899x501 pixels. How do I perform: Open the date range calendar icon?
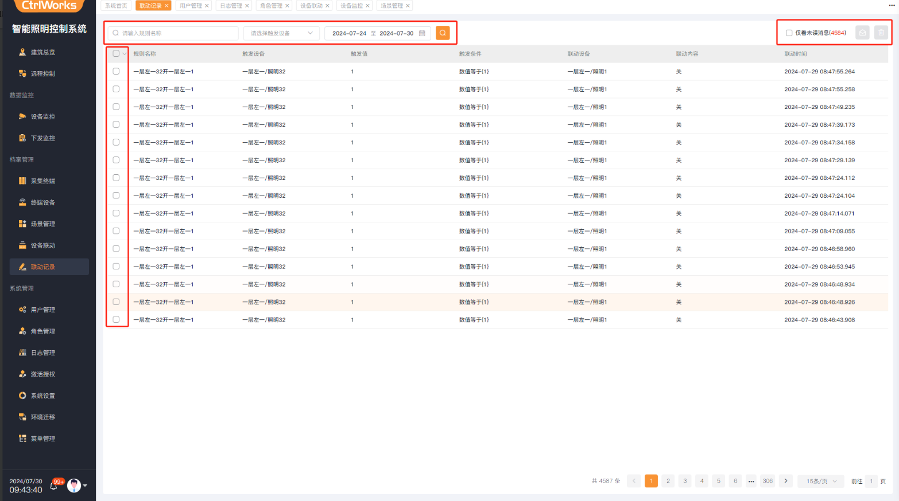point(422,33)
